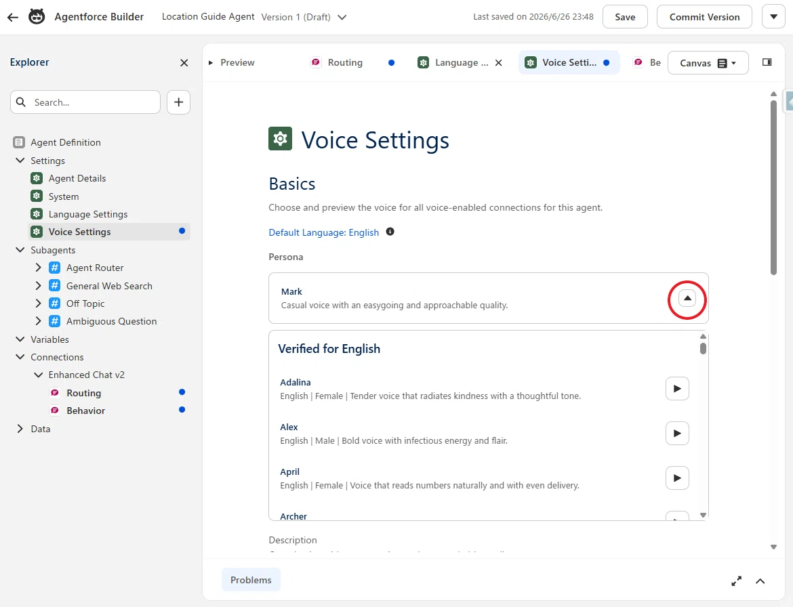
Task: Click the Ambiguous Question hashtag icon
Action: [55, 321]
